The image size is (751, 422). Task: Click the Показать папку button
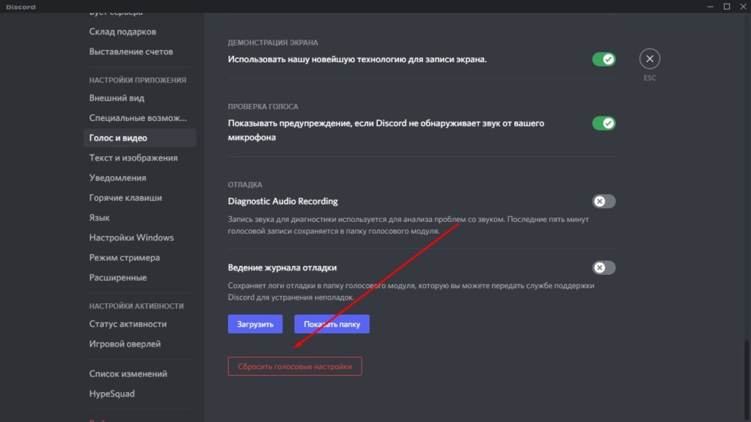tap(332, 324)
